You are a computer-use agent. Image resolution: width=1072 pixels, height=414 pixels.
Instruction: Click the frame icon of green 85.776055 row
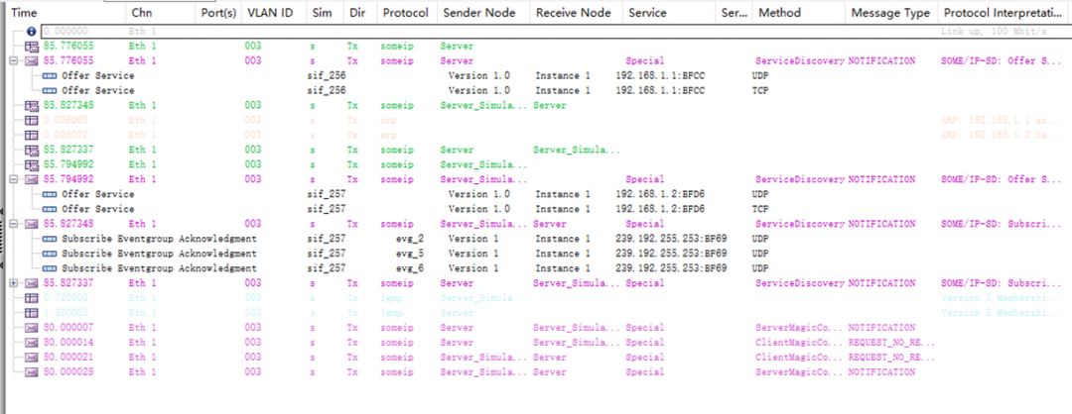(32, 47)
